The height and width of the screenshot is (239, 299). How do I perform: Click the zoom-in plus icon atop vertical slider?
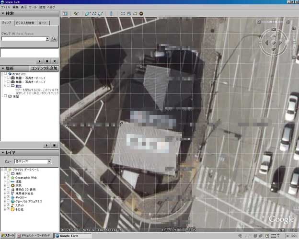point(294,28)
